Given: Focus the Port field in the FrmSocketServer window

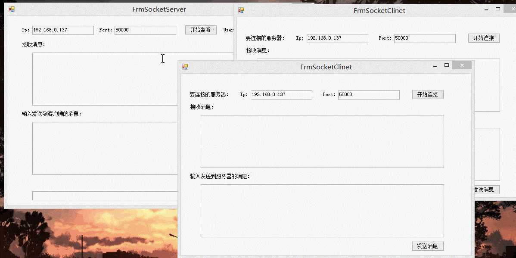Looking at the screenshot, I should point(145,30).
